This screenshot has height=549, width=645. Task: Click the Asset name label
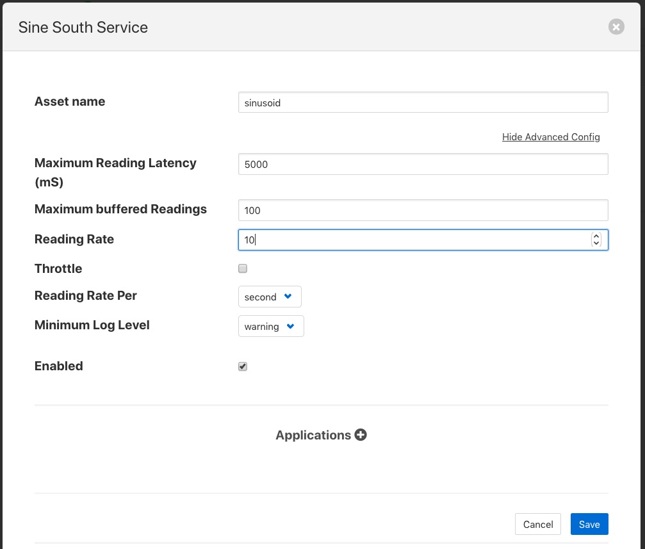click(70, 102)
